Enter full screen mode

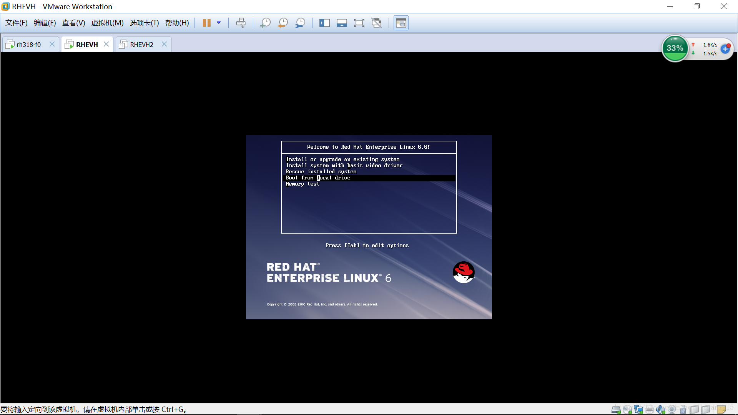(359, 23)
